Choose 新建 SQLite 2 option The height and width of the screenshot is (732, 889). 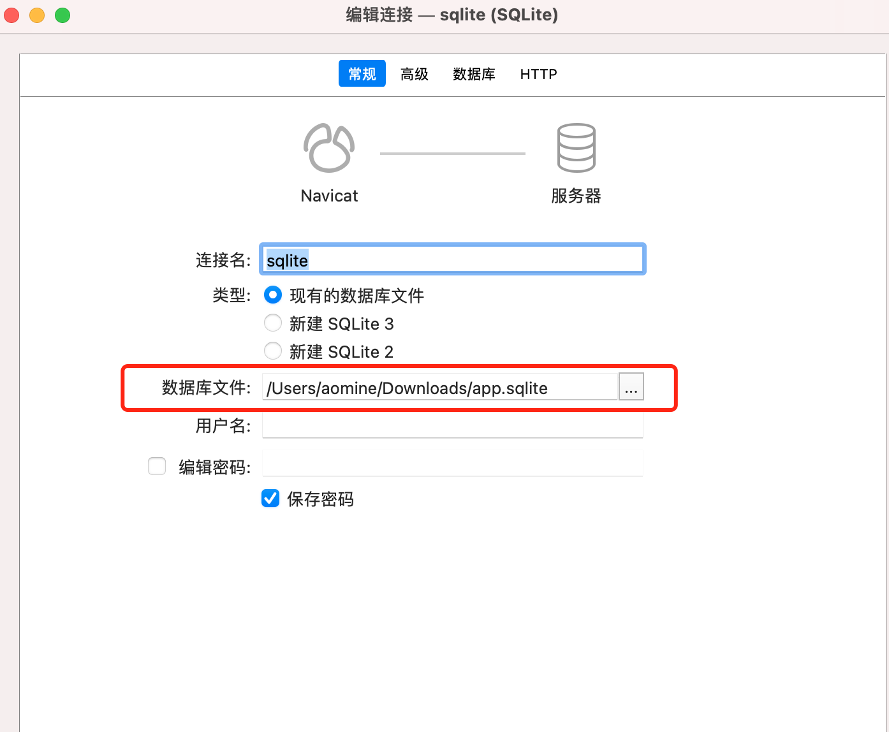[272, 351]
